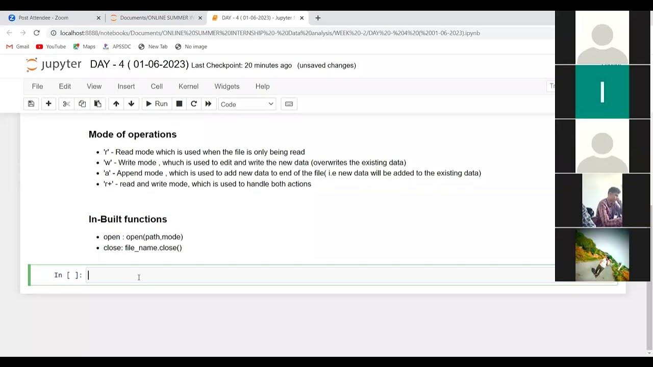This screenshot has width=653, height=367.
Task: Go forward in browser history
Action: click(22, 33)
